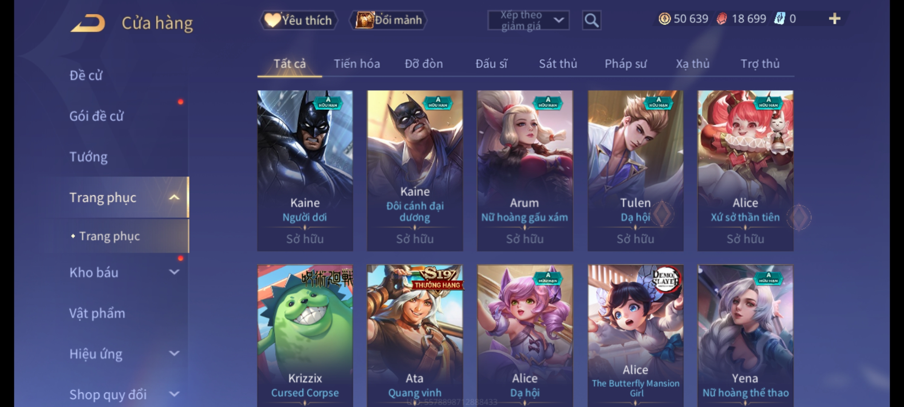The height and width of the screenshot is (407, 904).
Task: Open the search magnifier icon
Action: pos(591,20)
